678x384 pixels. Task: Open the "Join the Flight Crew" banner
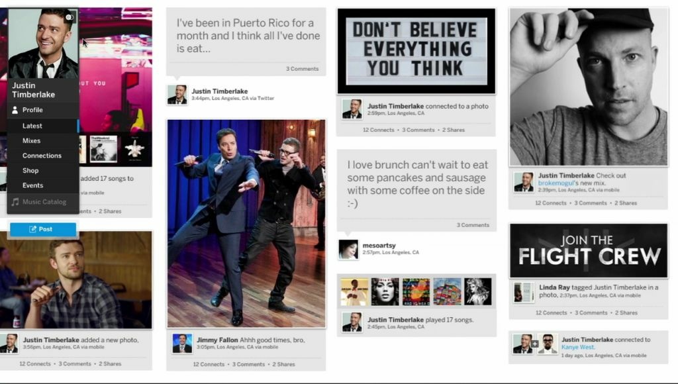[x=589, y=251]
